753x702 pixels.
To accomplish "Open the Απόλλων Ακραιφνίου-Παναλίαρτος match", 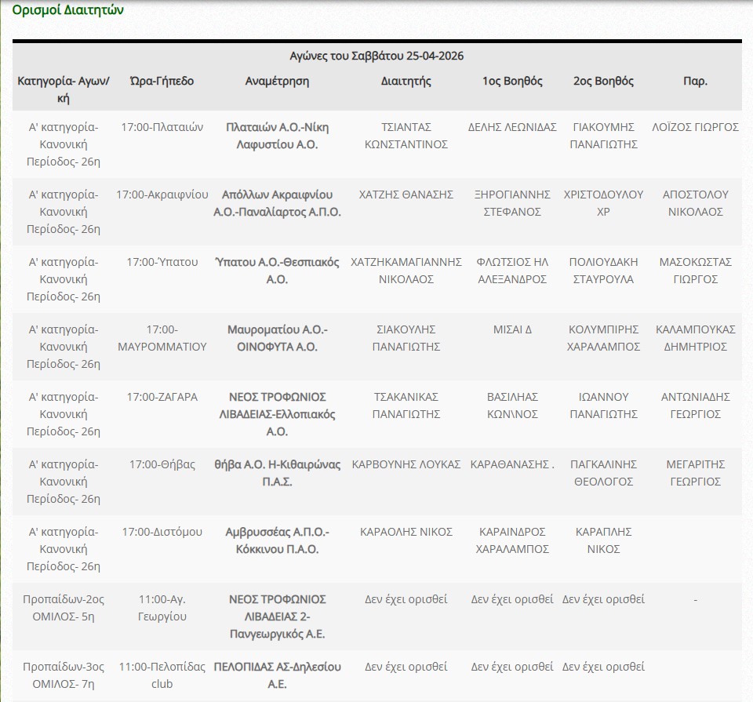I will pos(277,203).
